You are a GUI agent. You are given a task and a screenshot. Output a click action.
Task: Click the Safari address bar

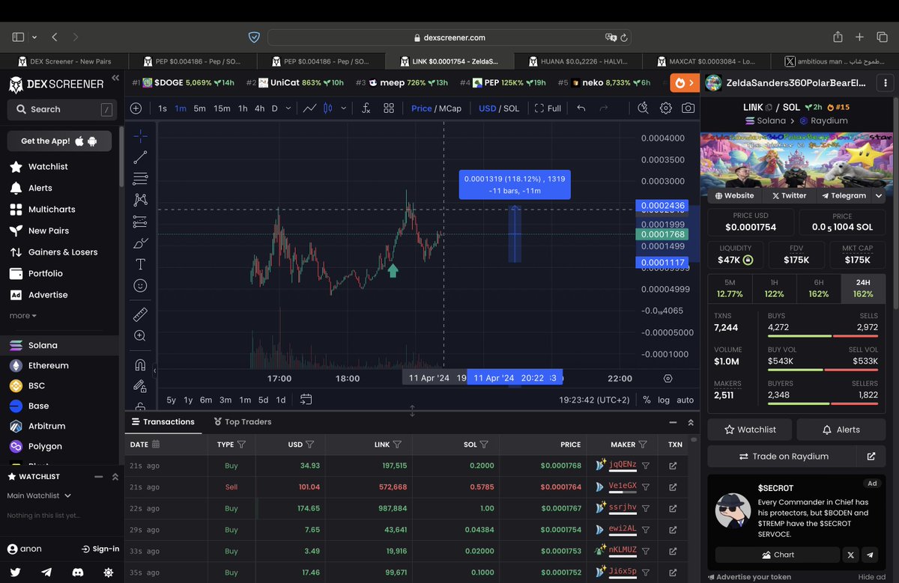click(x=449, y=37)
